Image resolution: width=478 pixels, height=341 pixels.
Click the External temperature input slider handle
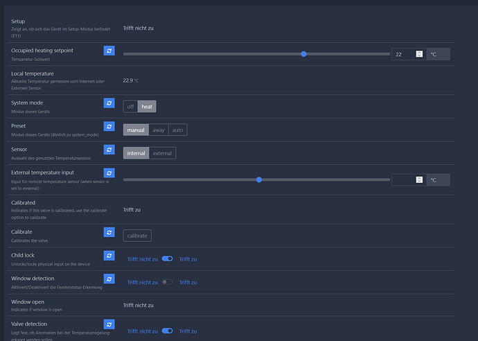click(259, 180)
